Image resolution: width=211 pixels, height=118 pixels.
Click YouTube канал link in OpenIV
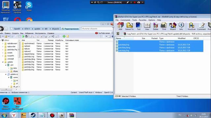coord(103,33)
